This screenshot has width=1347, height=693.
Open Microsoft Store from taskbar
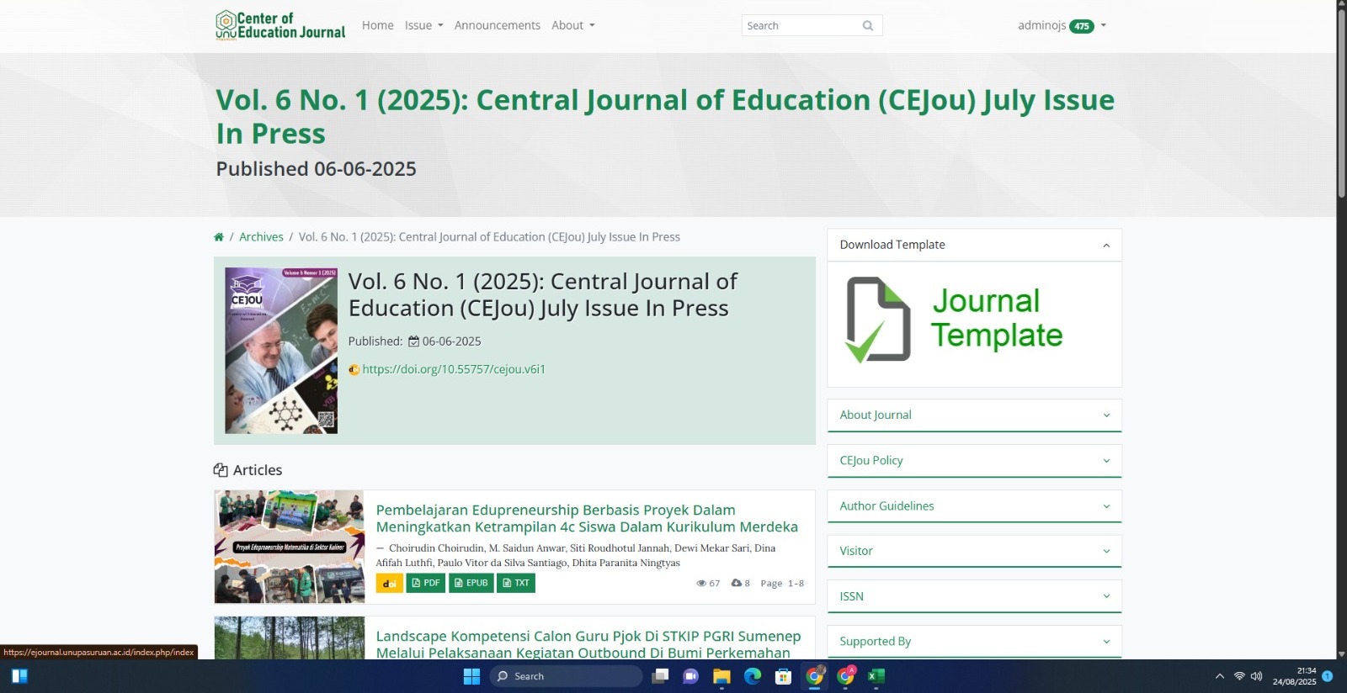click(784, 676)
